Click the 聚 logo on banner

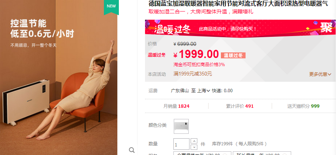326,28
